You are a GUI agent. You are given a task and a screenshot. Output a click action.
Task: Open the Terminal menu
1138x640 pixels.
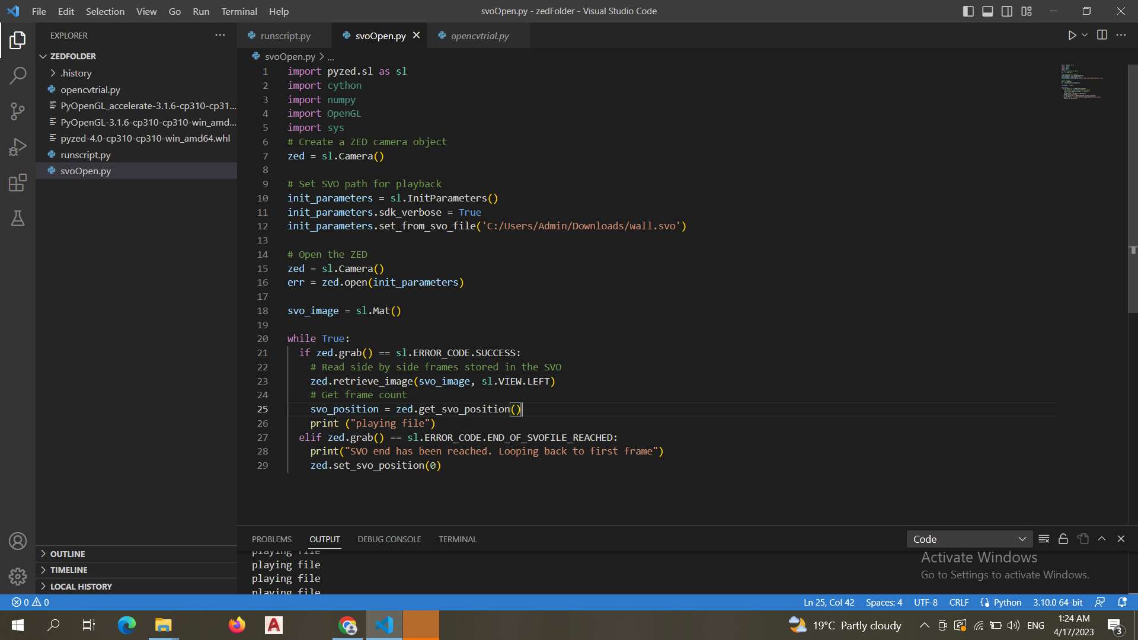point(239,11)
